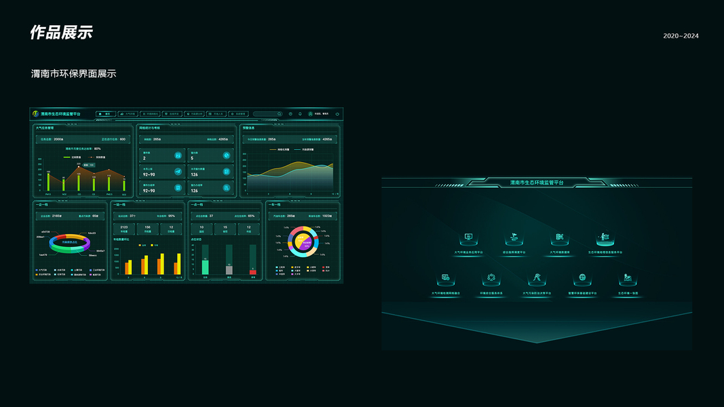
Task: Open the 综合指挥调度平台 flag icon
Action: [514, 237]
